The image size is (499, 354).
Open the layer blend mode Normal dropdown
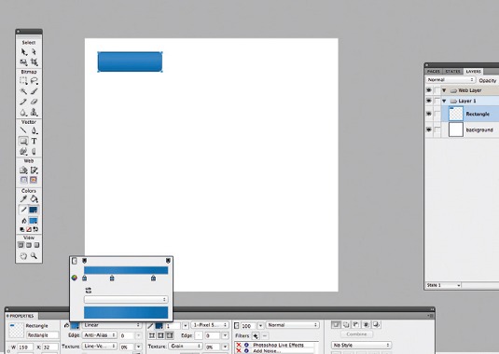[x=450, y=80]
